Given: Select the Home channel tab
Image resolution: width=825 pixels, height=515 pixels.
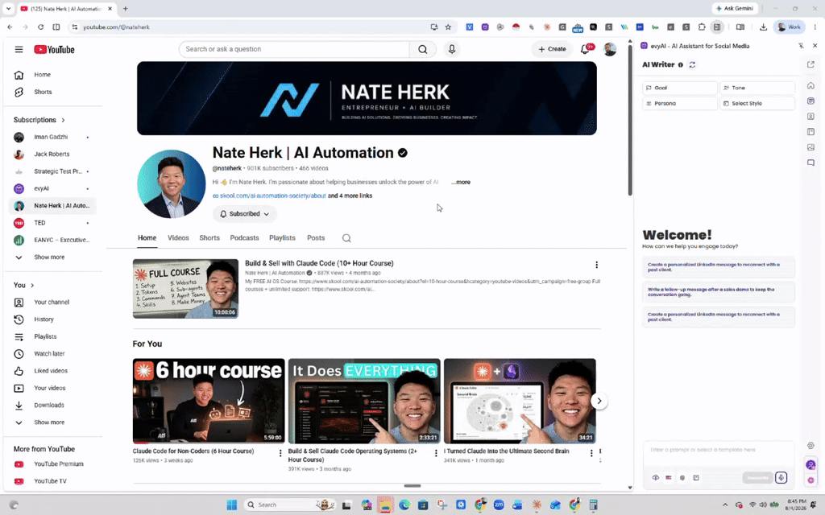Looking at the screenshot, I should click(147, 238).
